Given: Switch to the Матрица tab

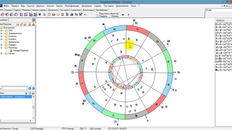Looking at the screenshot, I should point(26,10).
